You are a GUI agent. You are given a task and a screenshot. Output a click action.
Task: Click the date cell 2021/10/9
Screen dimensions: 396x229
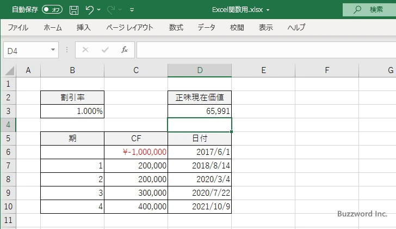[200, 207]
